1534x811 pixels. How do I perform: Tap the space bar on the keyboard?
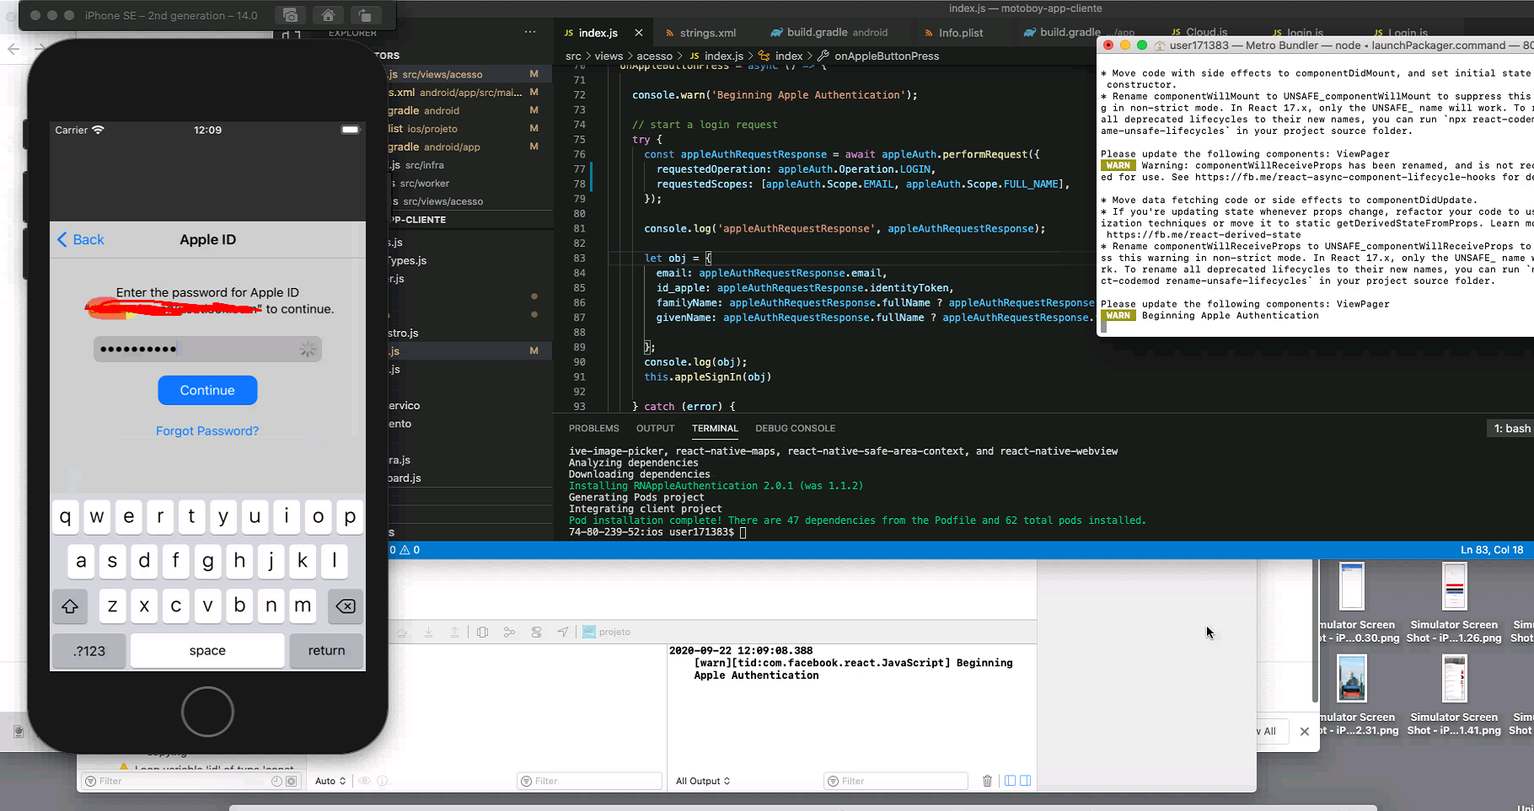click(x=207, y=651)
